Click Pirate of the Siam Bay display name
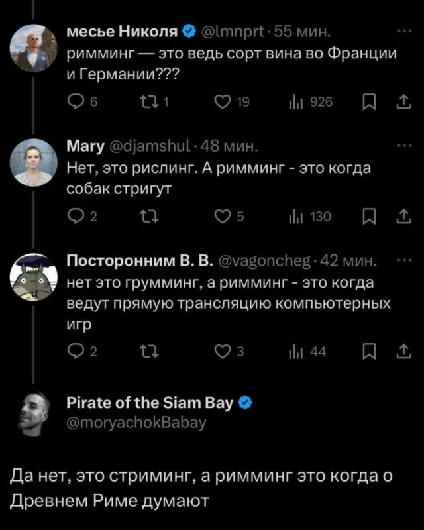This screenshot has width=424, height=530. [x=150, y=402]
